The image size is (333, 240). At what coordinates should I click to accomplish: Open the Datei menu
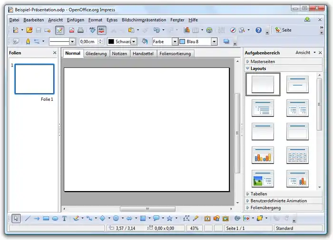pyautogui.click(x=14, y=20)
